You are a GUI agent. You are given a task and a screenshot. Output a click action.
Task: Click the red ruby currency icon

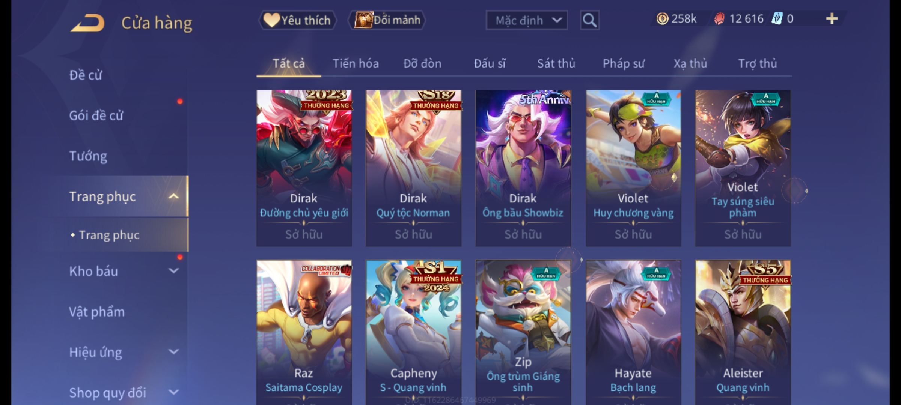tap(719, 19)
